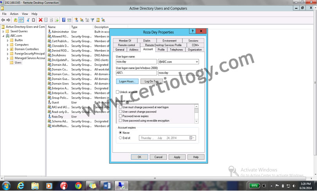Click the Cut scissors icon
Viewport: 317px width, 191px height.
click(x=28, y=20)
